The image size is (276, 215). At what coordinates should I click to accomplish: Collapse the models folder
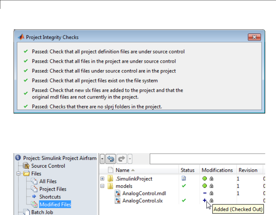point(102,186)
